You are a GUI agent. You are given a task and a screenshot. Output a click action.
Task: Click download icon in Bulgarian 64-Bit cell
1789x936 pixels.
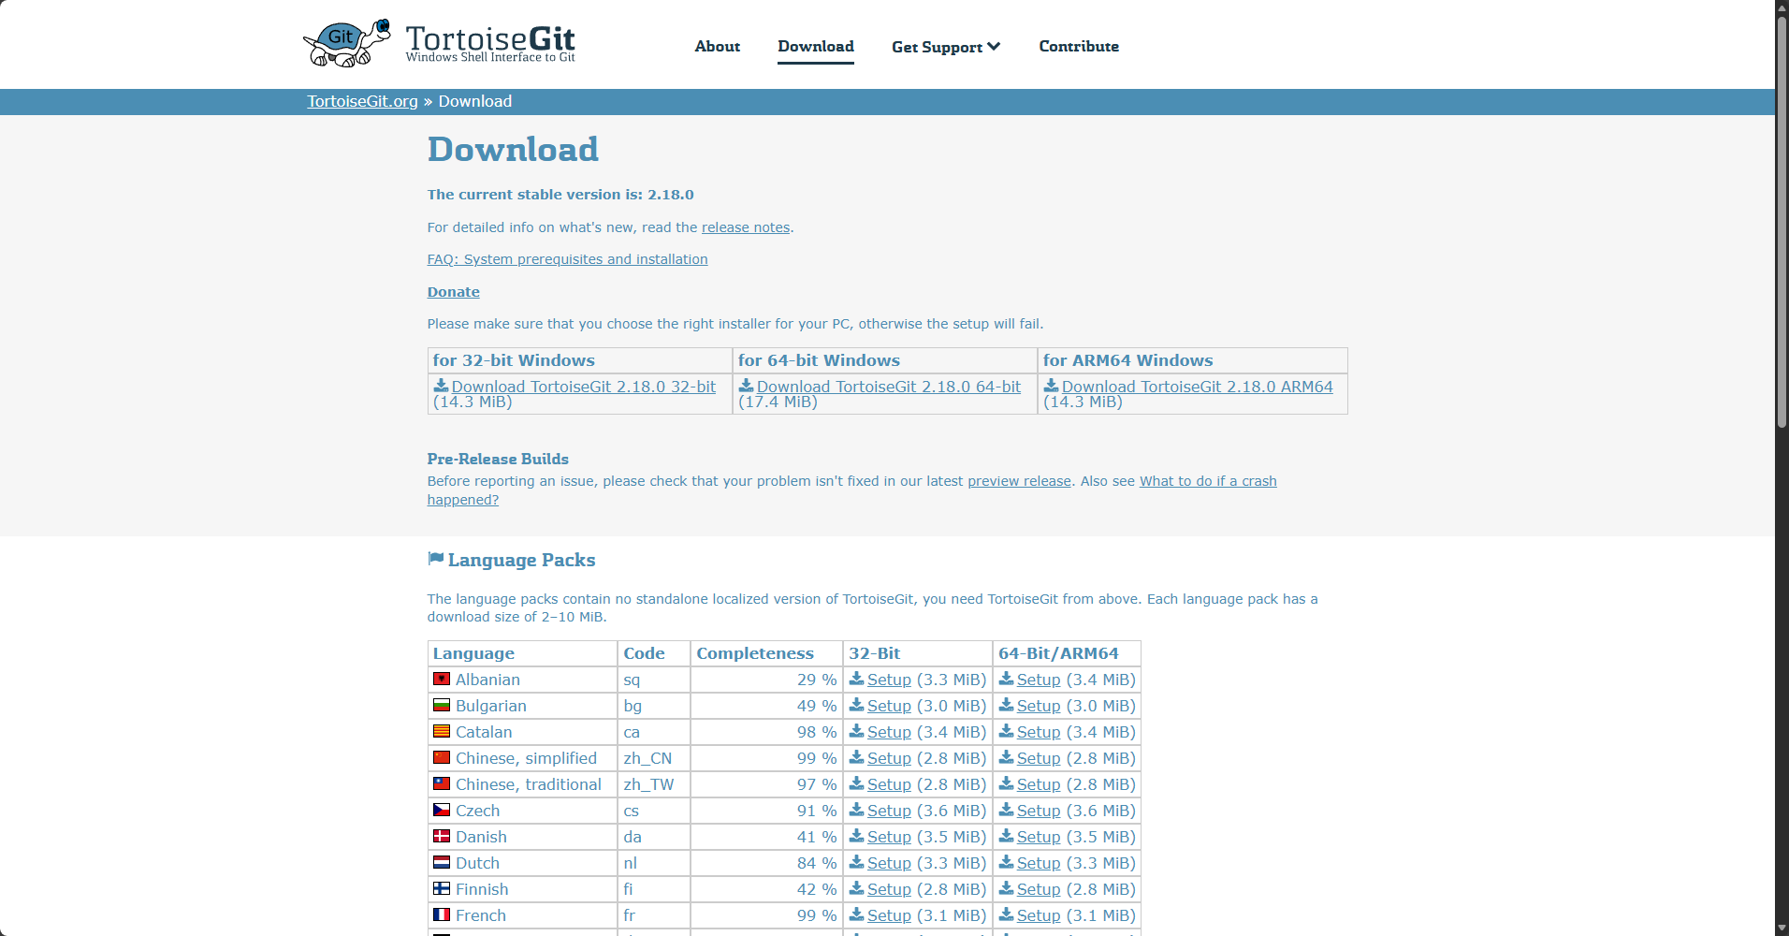click(1006, 705)
